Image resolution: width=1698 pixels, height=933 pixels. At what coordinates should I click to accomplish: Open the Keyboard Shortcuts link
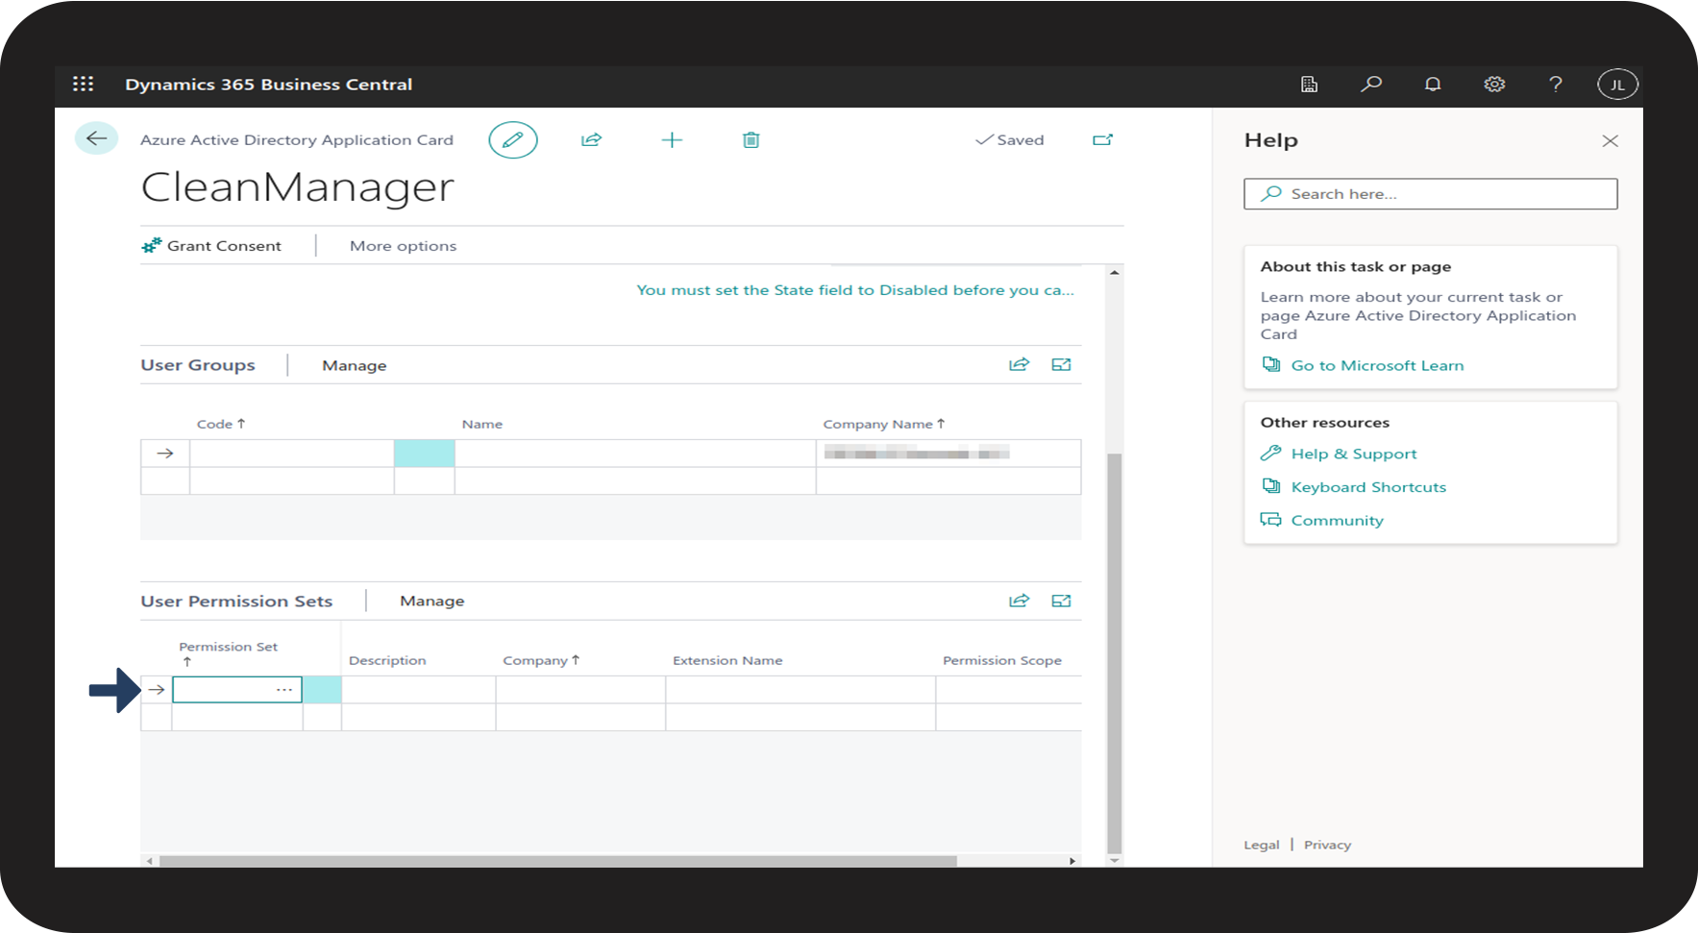pos(1368,487)
